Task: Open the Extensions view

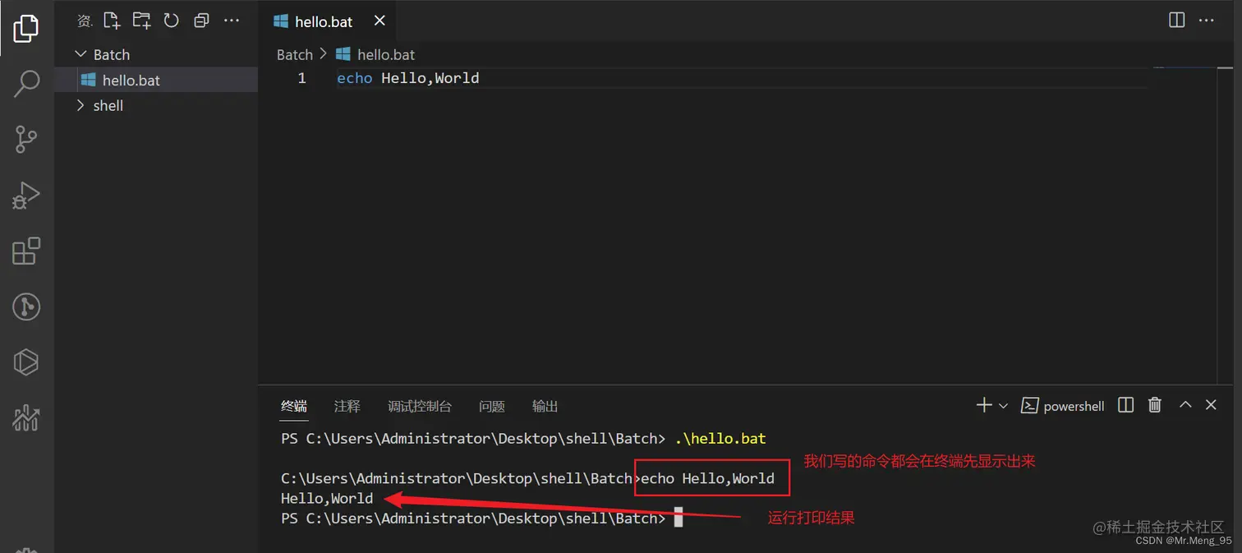Action: [x=26, y=251]
